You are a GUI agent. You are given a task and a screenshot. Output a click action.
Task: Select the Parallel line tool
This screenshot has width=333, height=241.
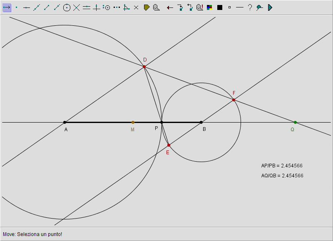tap(87, 7)
